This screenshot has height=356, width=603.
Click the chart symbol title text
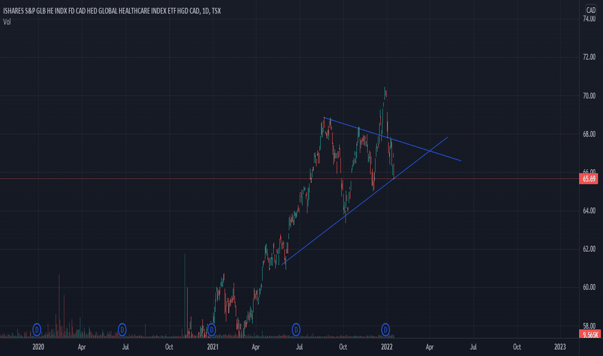pyautogui.click(x=112, y=11)
